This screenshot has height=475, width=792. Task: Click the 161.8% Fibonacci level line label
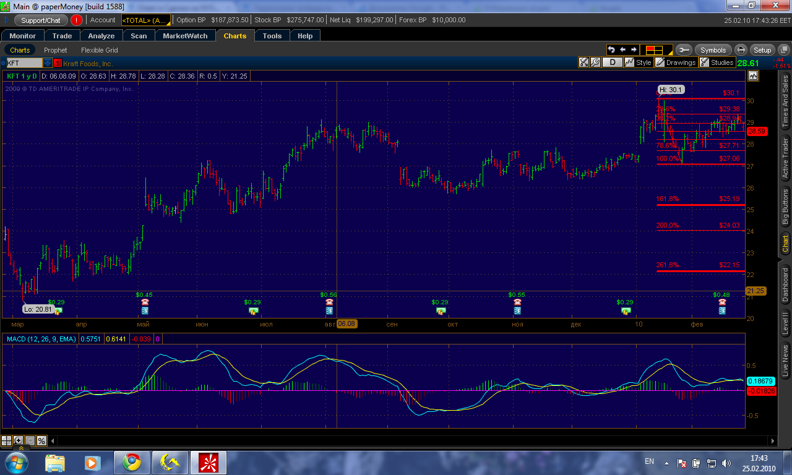point(668,199)
